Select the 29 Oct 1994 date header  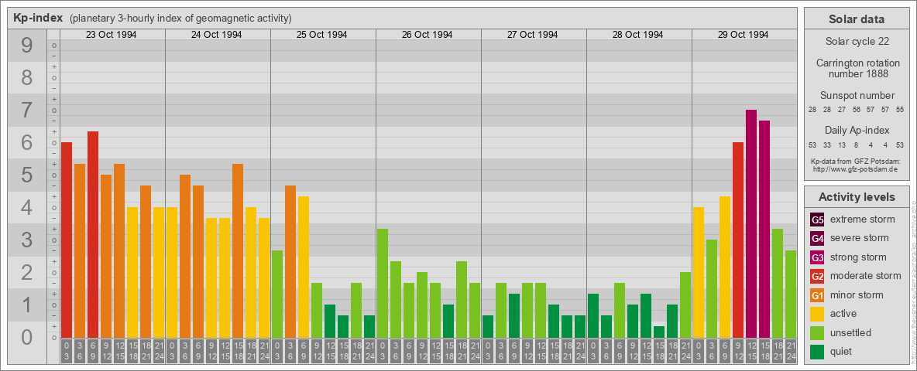(x=743, y=35)
